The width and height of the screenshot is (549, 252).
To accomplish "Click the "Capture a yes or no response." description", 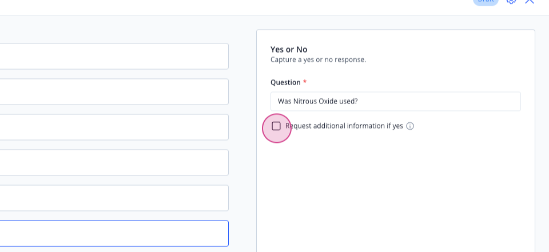I will point(319,59).
